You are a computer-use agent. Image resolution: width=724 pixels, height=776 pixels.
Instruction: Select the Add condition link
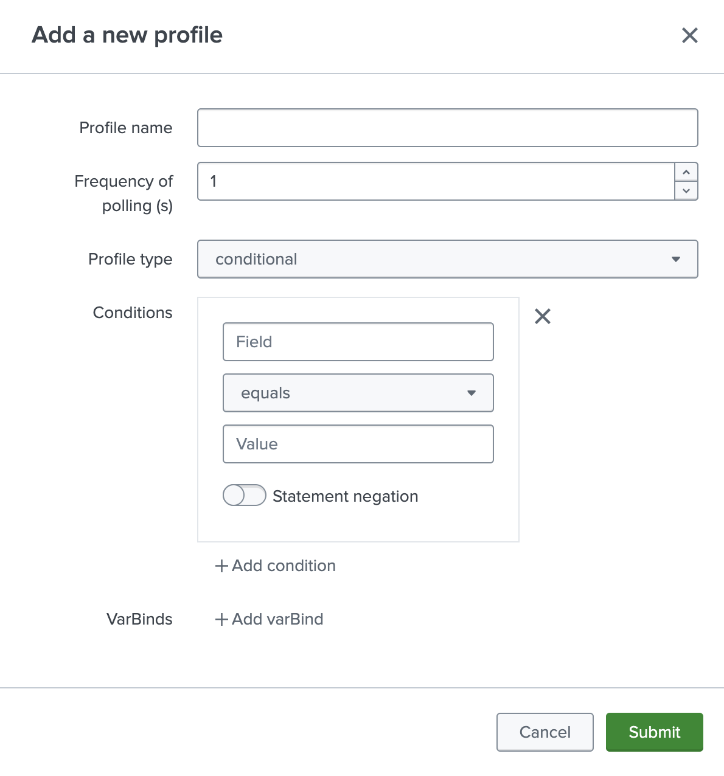click(x=283, y=566)
